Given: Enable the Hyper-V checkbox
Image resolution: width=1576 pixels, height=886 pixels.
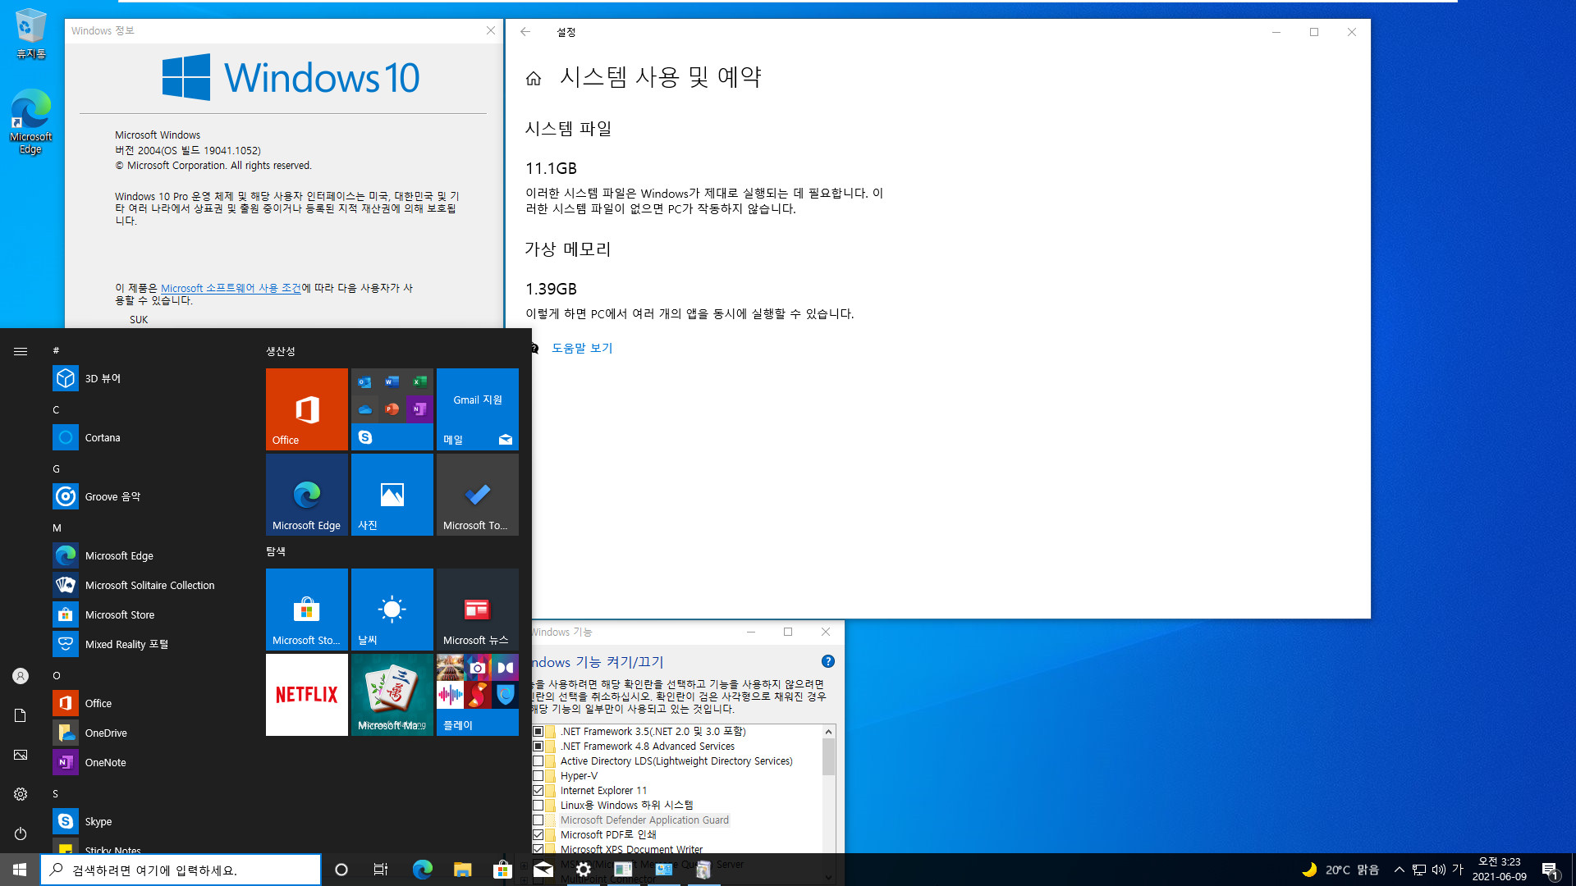Looking at the screenshot, I should [x=538, y=775].
